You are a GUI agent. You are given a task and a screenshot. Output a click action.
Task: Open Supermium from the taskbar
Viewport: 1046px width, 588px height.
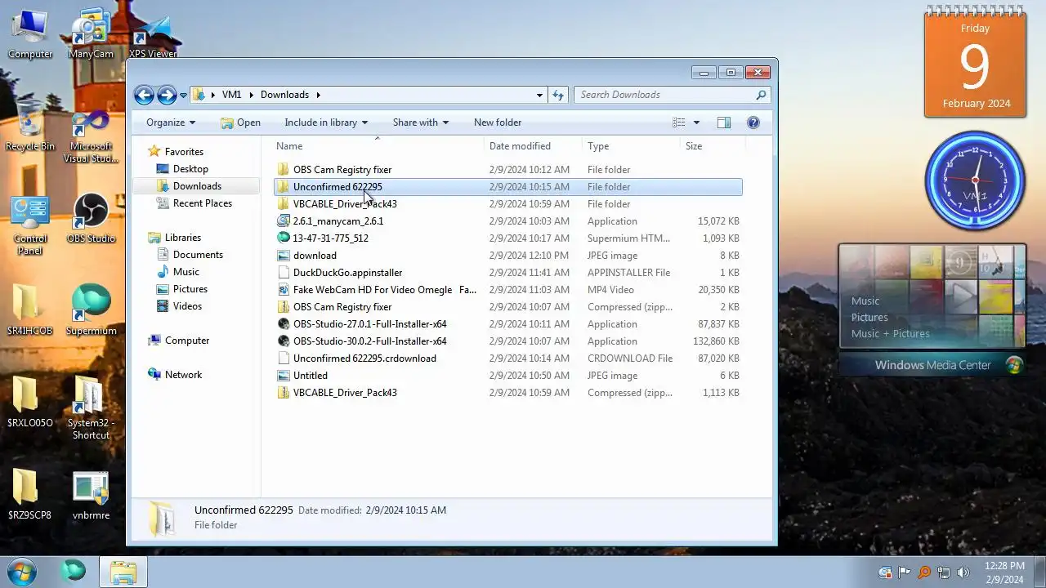click(x=73, y=571)
